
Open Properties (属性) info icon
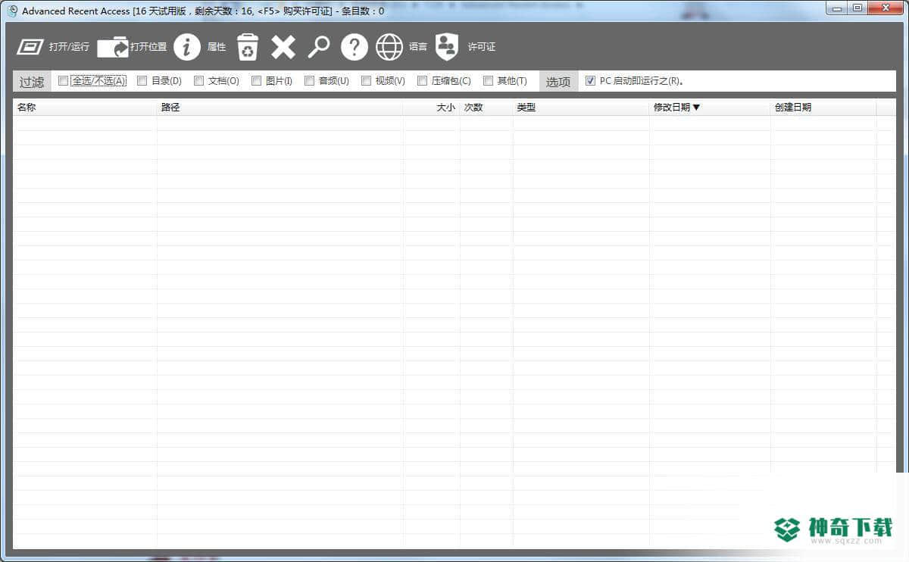coord(187,47)
